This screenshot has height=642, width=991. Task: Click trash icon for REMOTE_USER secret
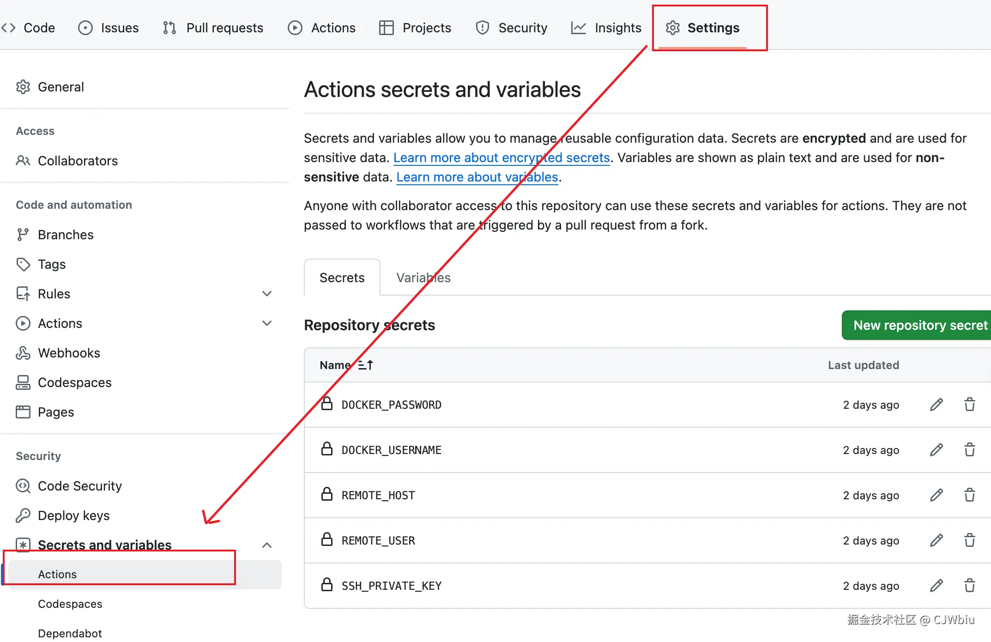969,540
